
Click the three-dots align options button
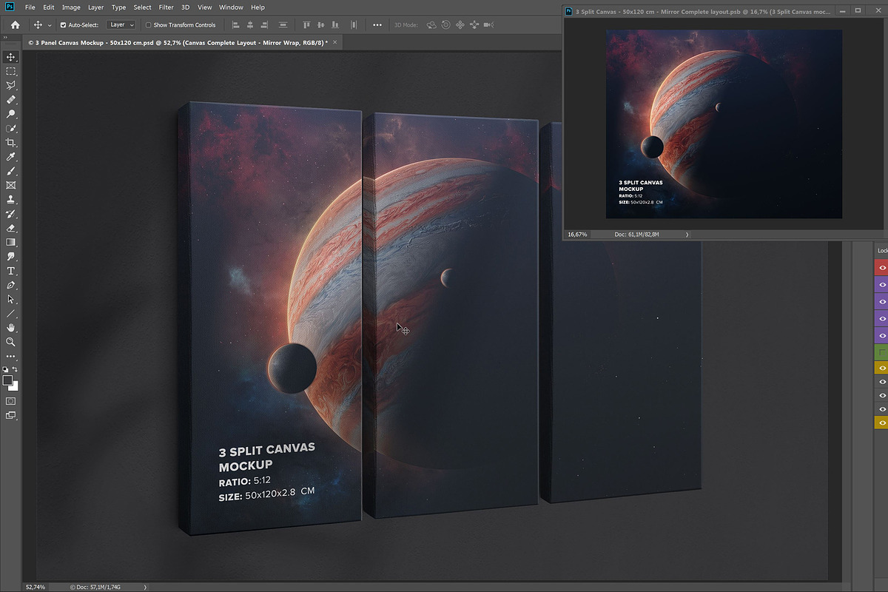(377, 25)
